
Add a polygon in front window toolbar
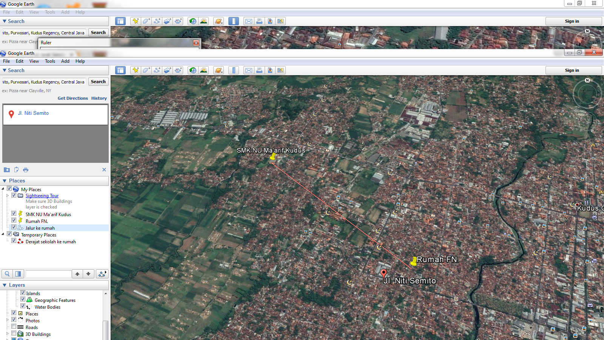[x=146, y=70]
